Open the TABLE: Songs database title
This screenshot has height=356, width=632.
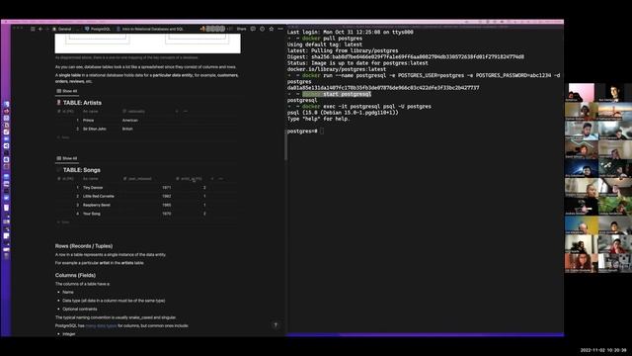tap(81, 170)
